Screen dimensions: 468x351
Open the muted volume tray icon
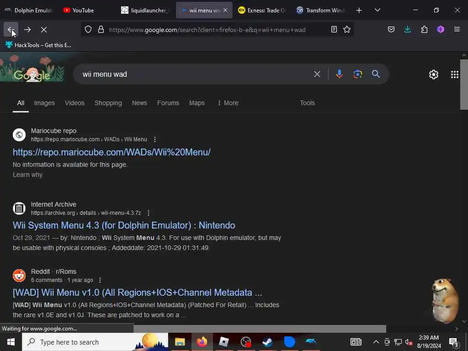point(409,342)
